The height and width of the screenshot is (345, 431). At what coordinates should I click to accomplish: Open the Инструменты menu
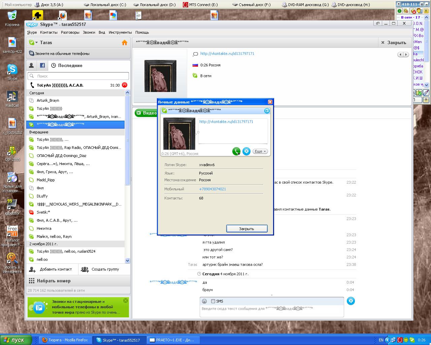click(x=120, y=32)
